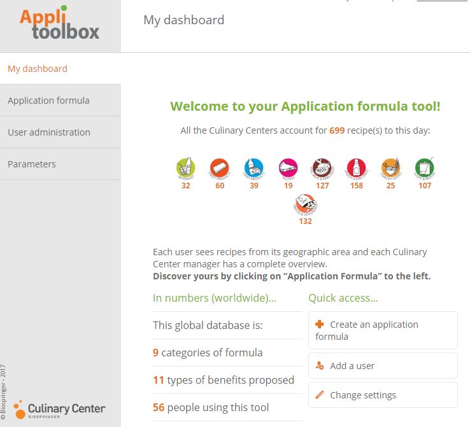This screenshot has width=470, height=427.
Task: Open the Sweet Products category icon
Action: 220,168
